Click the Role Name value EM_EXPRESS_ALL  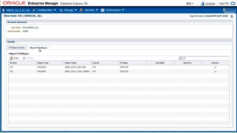pos(31,28)
